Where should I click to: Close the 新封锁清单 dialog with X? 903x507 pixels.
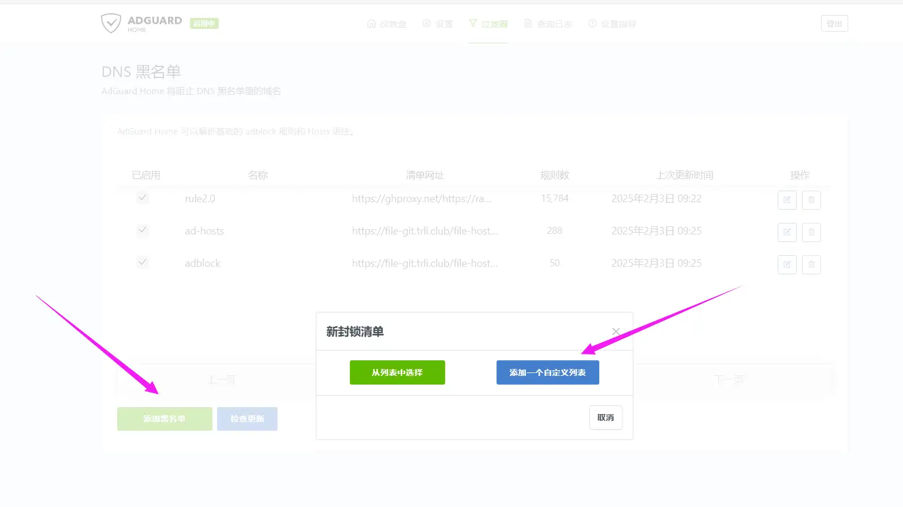615,331
